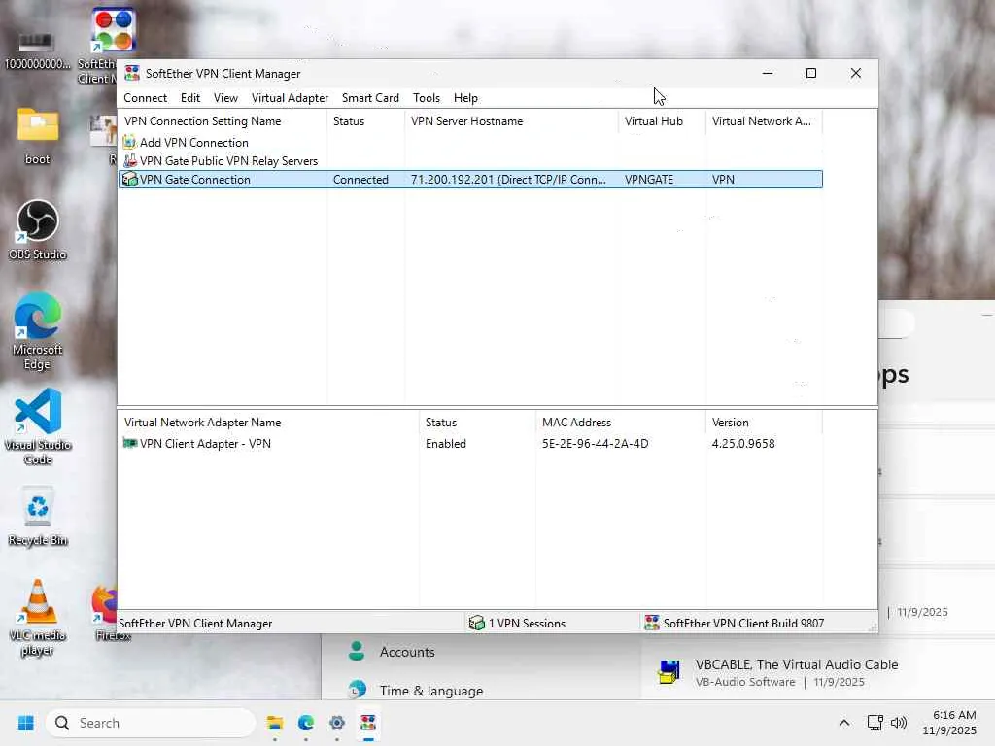This screenshot has height=746, width=995.
Task: Click the VPN Gate Connection row icon
Action: click(129, 179)
